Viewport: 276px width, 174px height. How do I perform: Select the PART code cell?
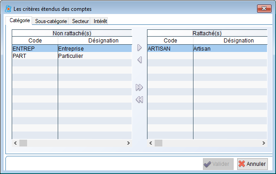pyautogui.click(x=35, y=56)
